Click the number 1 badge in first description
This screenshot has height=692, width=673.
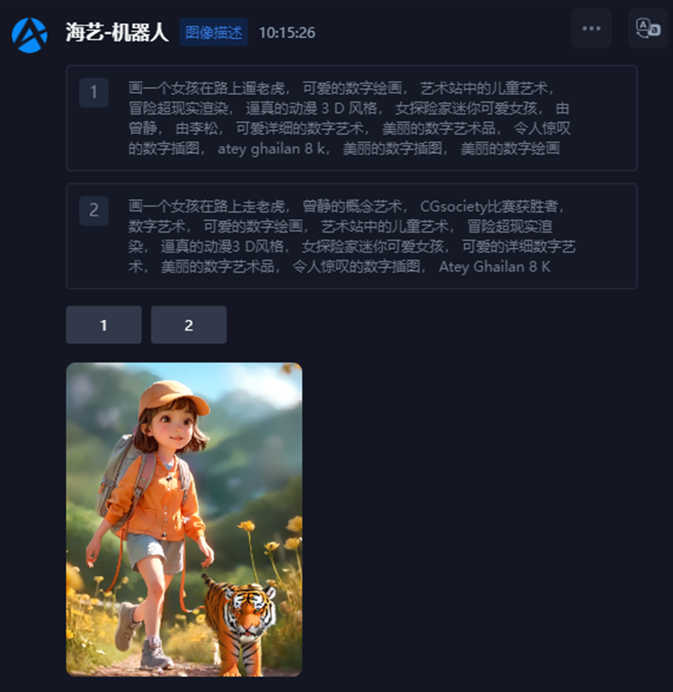coord(93,92)
